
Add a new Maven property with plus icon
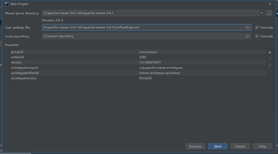[x=270, y=52]
